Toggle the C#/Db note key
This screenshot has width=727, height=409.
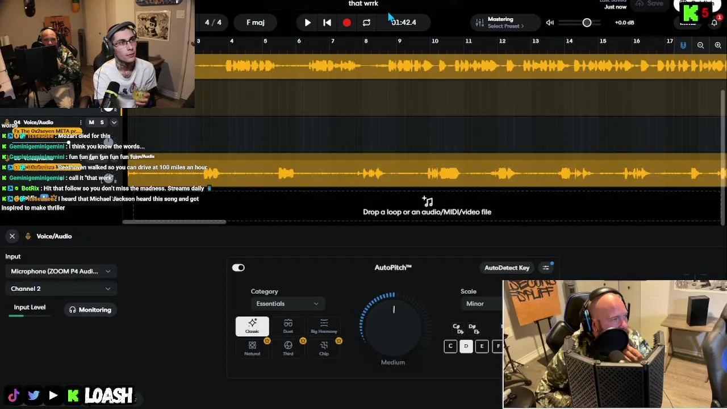click(458, 329)
